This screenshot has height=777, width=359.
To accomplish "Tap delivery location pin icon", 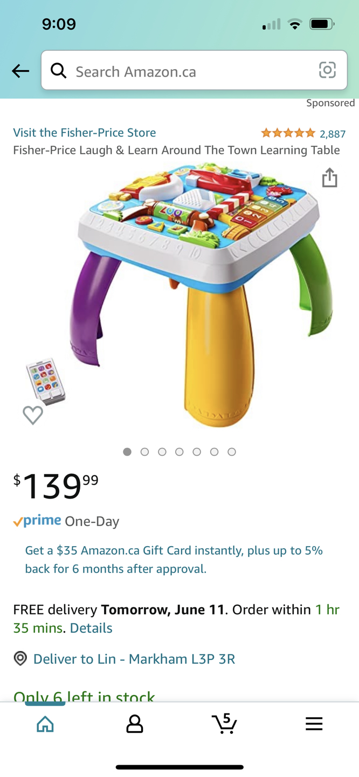I will click(20, 658).
